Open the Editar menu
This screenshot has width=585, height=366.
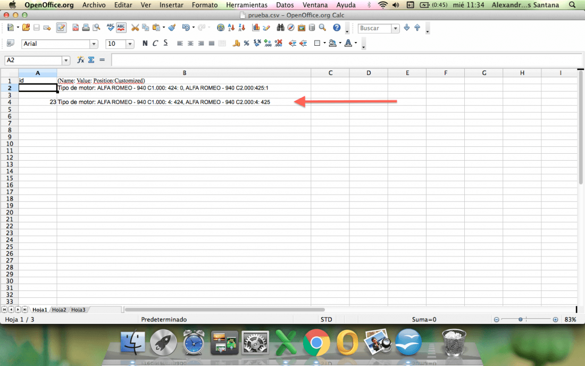pos(123,5)
